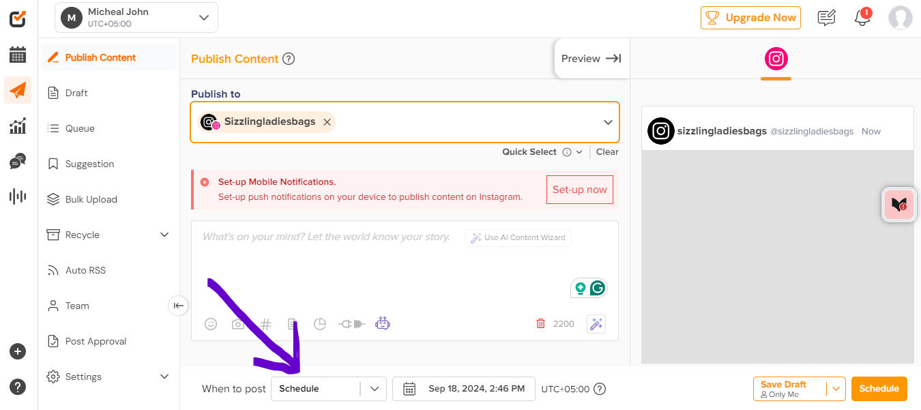
Task: Open the calendar view from the icon rail
Action: (x=18, y=55)
